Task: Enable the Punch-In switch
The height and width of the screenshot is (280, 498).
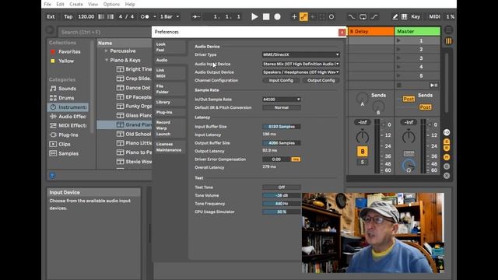Action: point(352,16)
